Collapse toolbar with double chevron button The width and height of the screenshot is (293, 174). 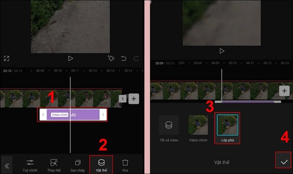(x=7, y=165)
